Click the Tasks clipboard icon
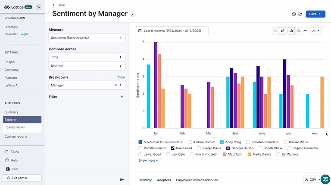Image resolution: width=331 pixels, height=185 pixels. coord(7,151)
